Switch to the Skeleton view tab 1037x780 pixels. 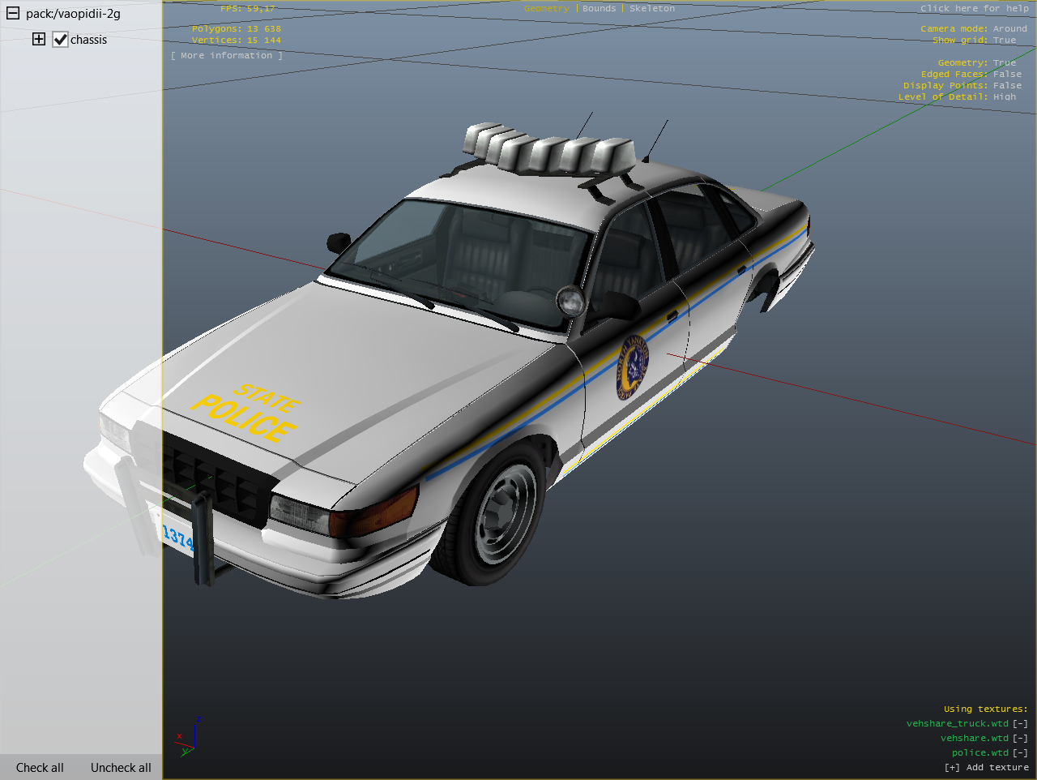651,8
